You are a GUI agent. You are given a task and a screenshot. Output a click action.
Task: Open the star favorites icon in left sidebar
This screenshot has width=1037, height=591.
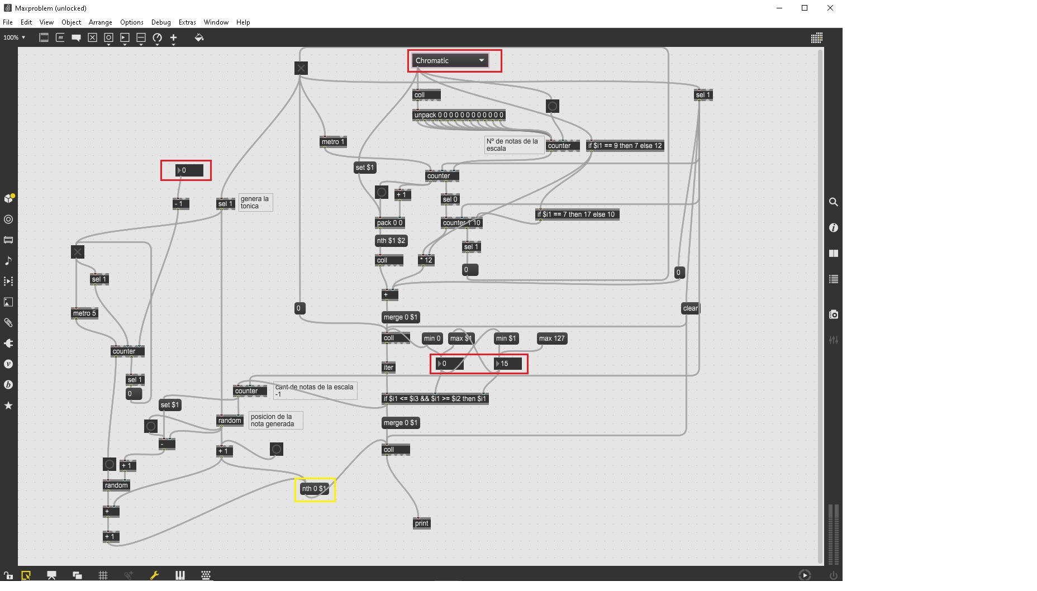tap(8, 405)
